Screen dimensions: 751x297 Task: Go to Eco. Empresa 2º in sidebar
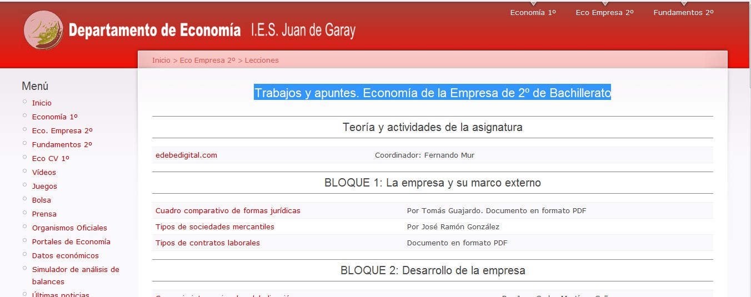point(62,130)
